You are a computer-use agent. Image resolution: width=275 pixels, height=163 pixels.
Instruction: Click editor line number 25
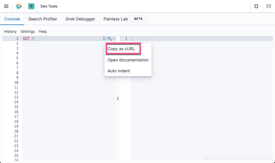(16, 156)
